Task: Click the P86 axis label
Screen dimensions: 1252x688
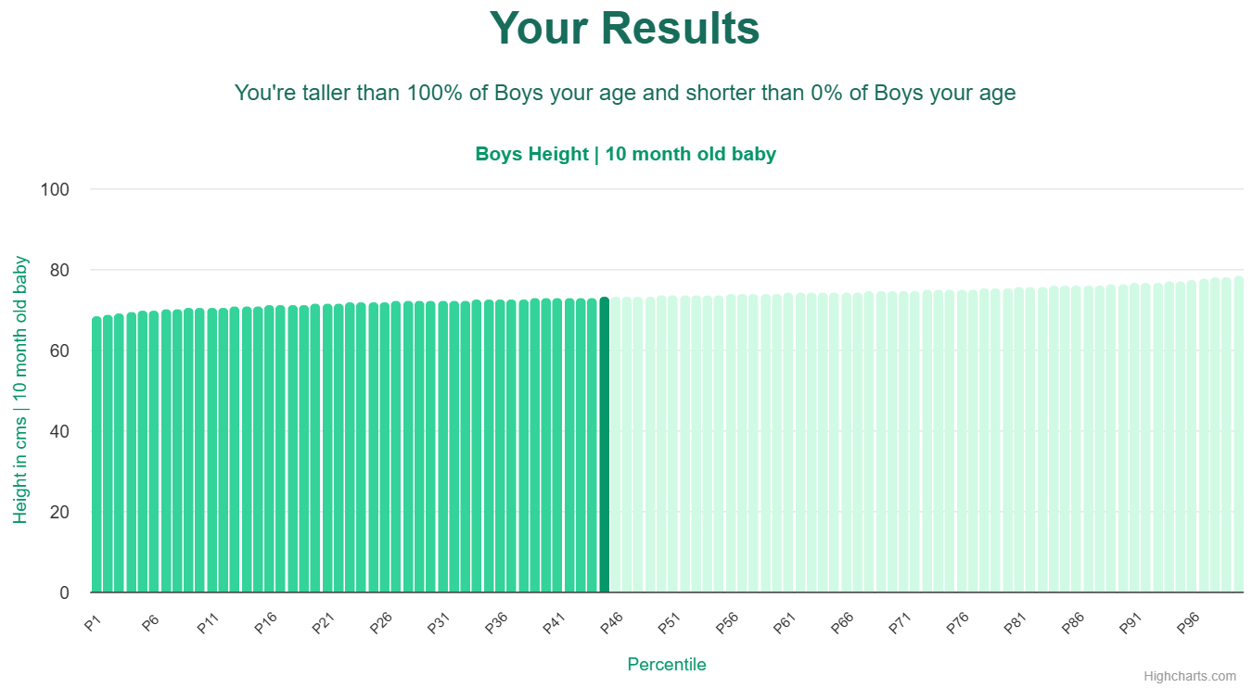Action: pyautogui.click(x=1073, y=623)
